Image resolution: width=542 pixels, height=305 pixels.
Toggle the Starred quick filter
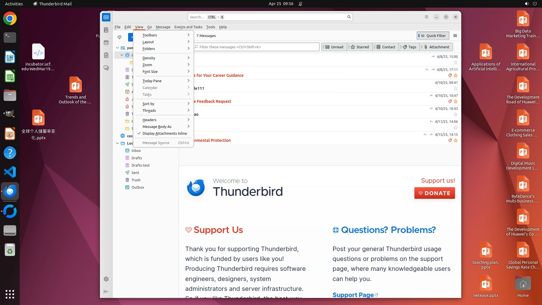360,47
